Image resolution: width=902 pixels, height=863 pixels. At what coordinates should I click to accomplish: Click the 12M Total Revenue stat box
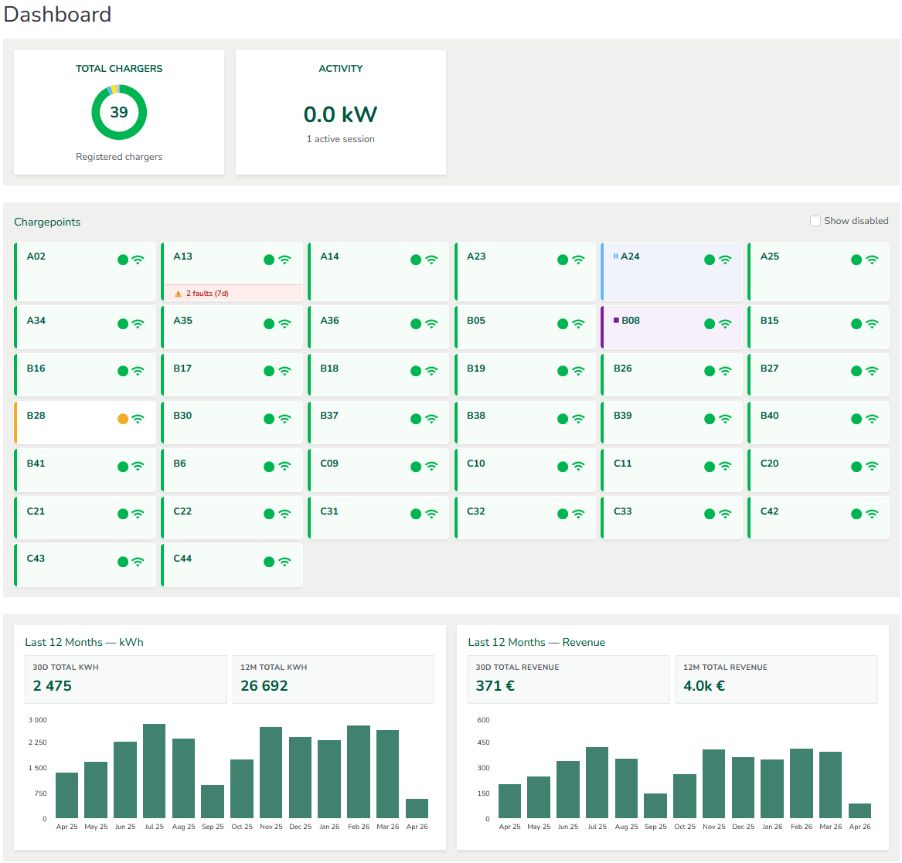pos(776,679)
